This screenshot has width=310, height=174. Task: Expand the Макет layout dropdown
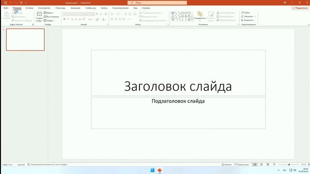tap(49, 13)
